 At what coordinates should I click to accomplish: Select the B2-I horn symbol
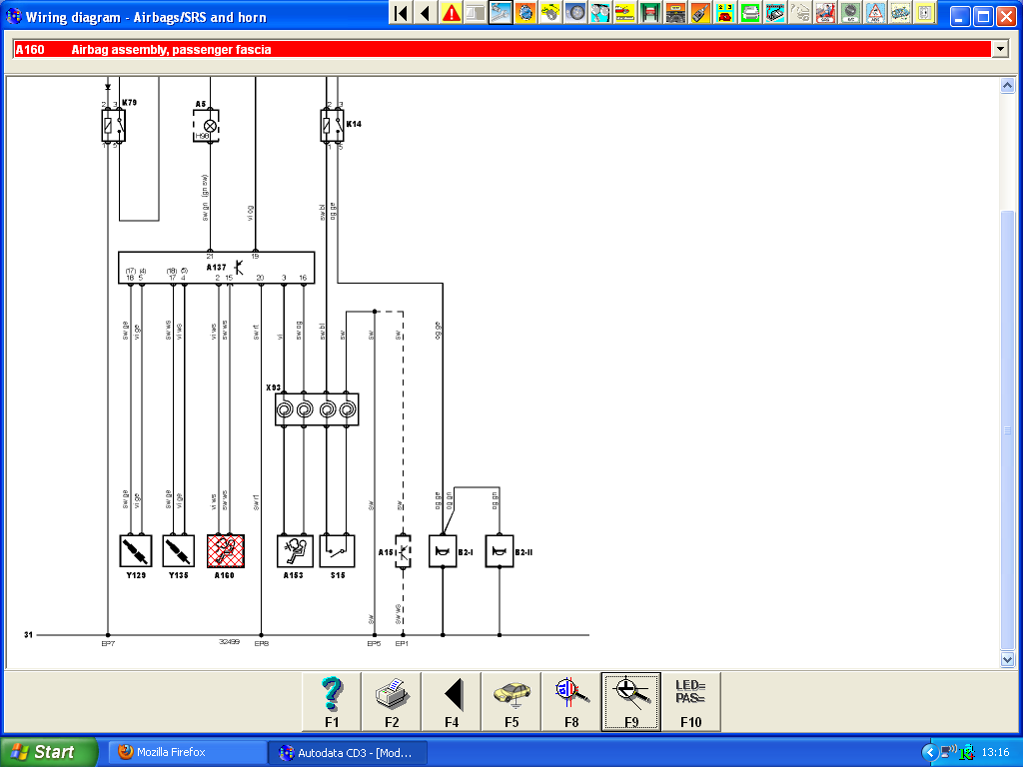(443, 551)
